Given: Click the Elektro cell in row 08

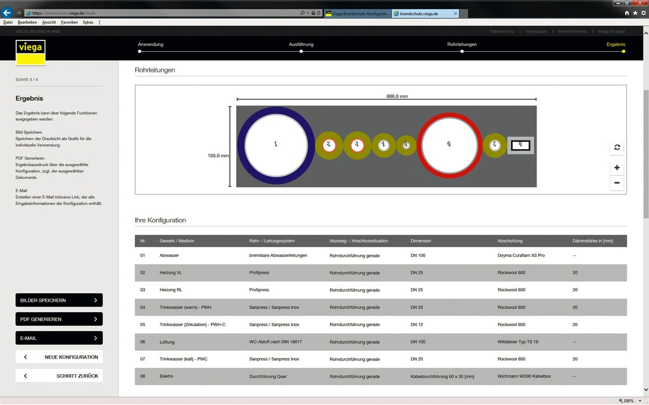Looking at the screenshot, I should [167, 376].
